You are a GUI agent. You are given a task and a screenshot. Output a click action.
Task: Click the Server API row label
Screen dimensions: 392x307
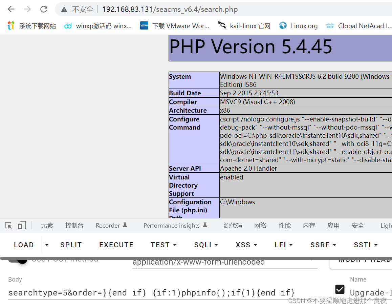point(185,168)
